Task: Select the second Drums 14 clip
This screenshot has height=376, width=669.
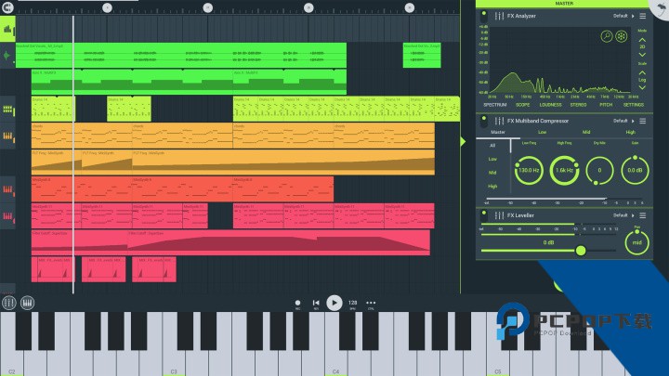Action: 129,110
